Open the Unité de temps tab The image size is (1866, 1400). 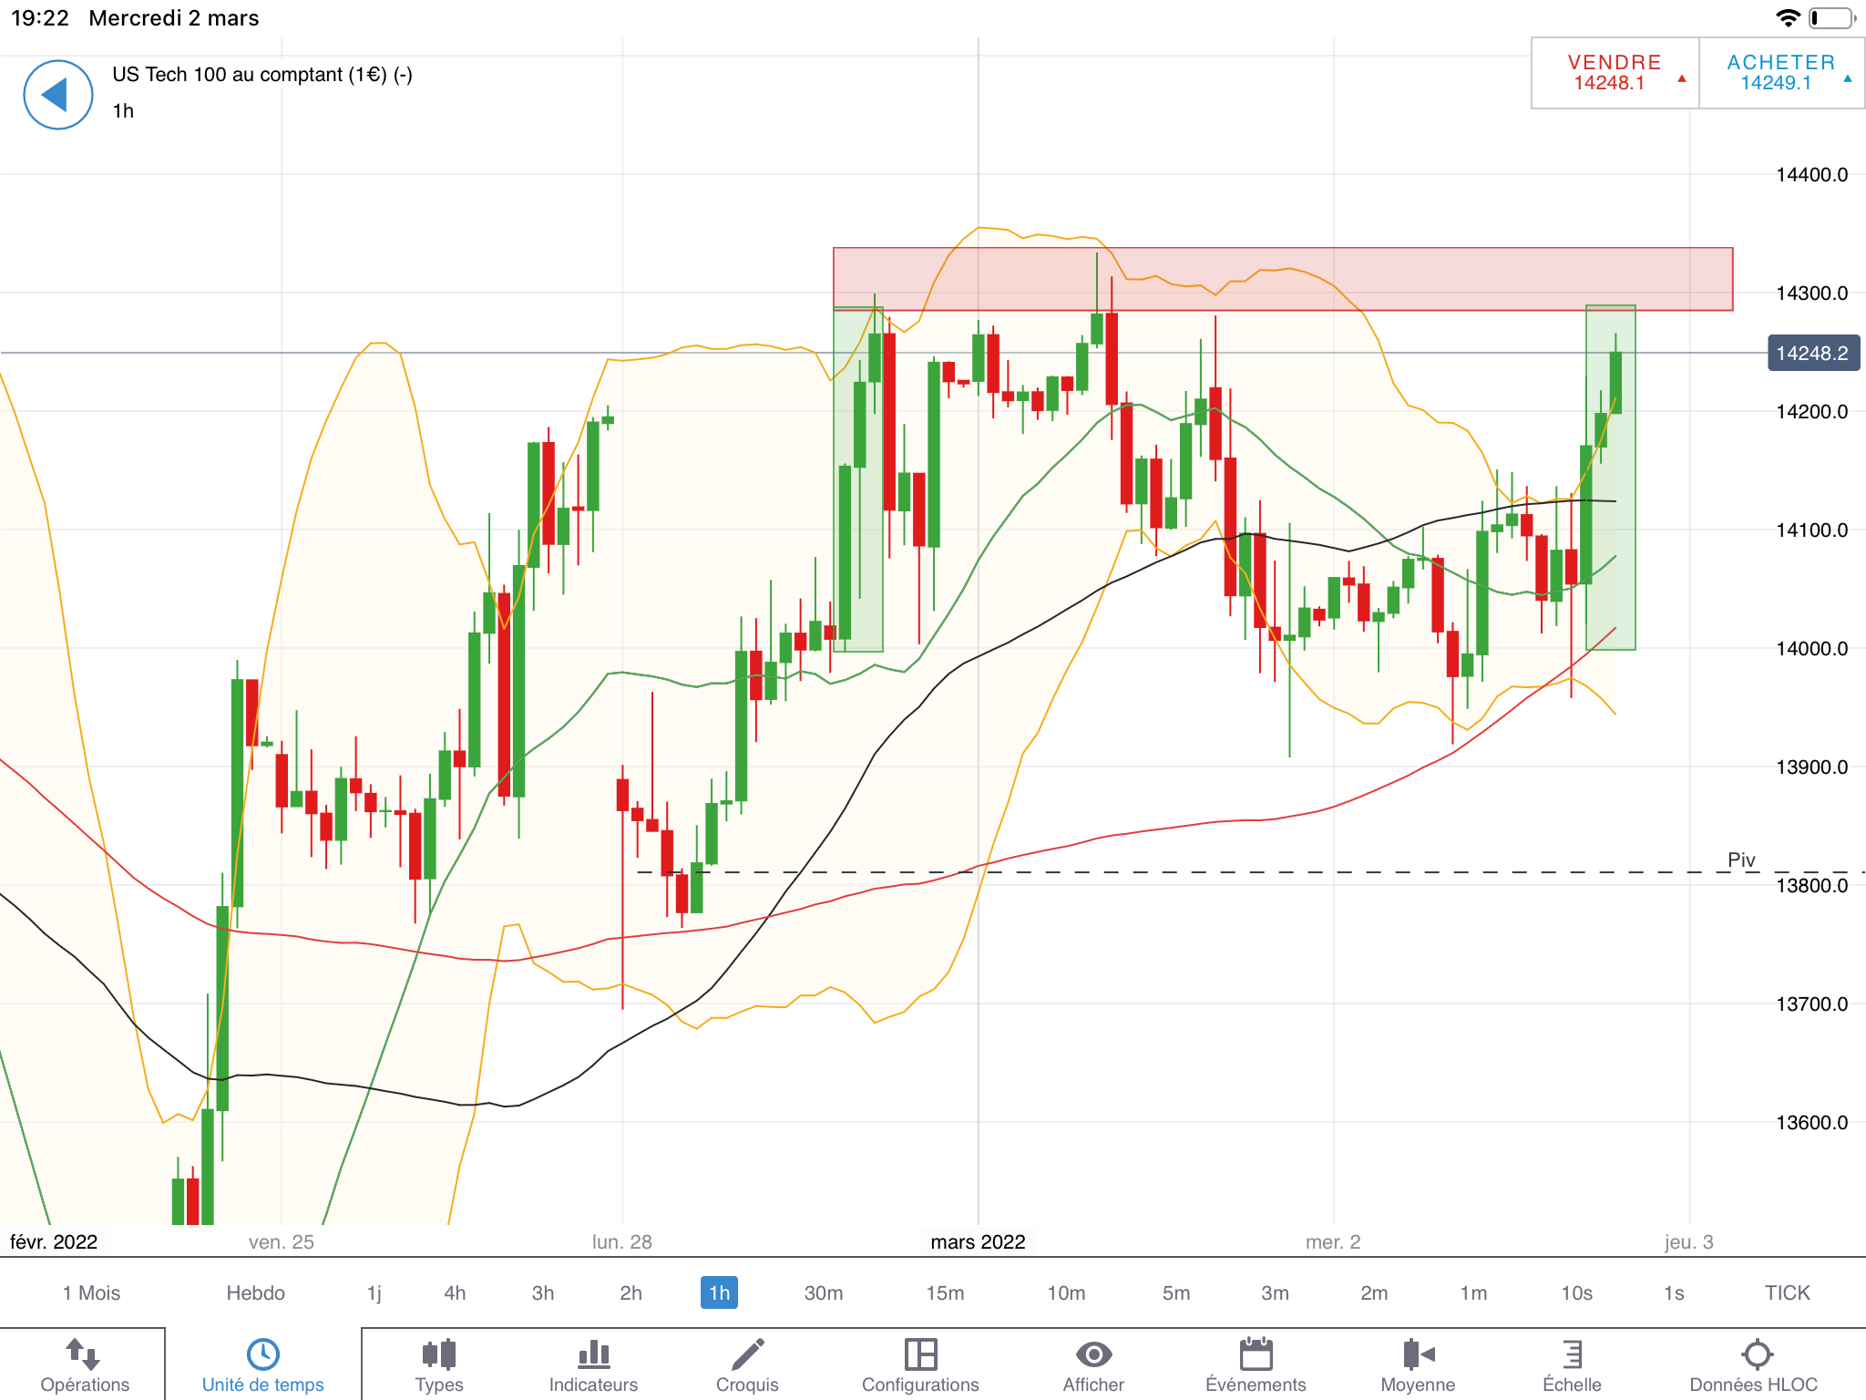tap(262, 1364)
